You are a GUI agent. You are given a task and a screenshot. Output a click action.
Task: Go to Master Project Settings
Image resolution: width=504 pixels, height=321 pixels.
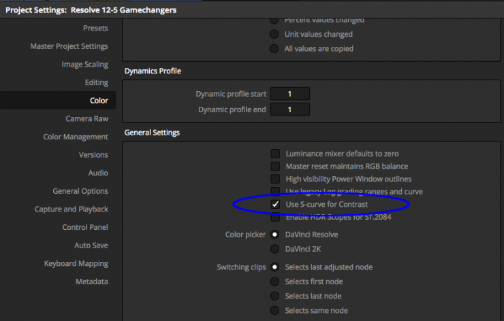tap(69, 46)
